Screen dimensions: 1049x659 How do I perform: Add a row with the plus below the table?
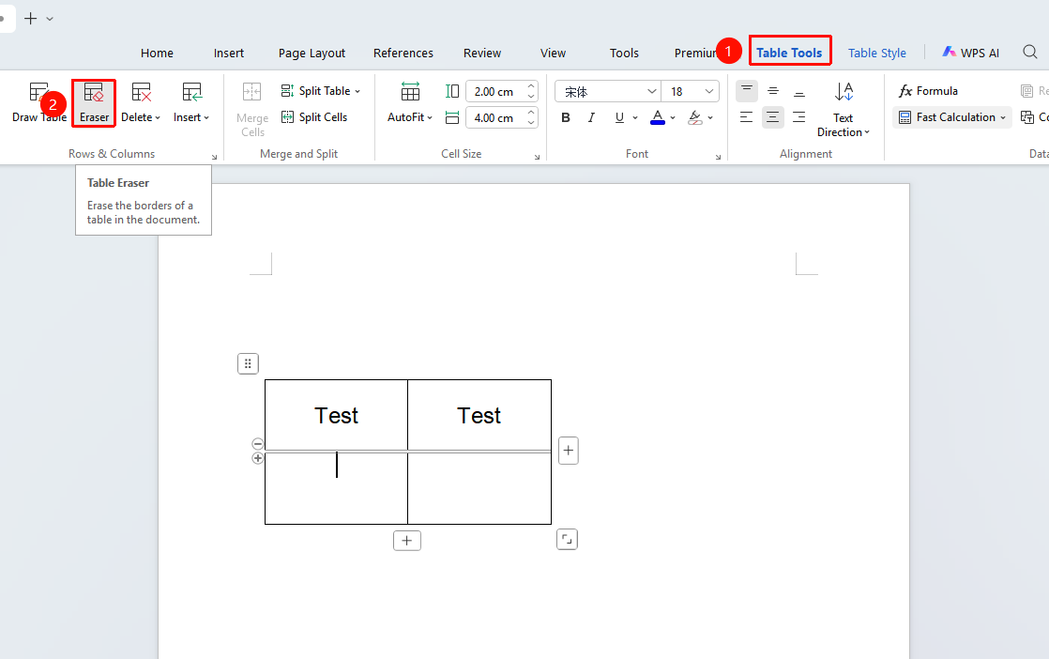click(x=407, y=541)
